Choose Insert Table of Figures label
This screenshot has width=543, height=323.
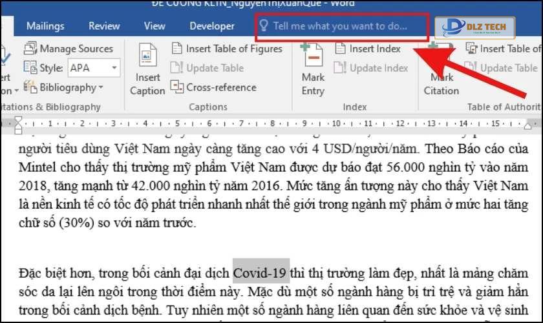coord(234,49)
